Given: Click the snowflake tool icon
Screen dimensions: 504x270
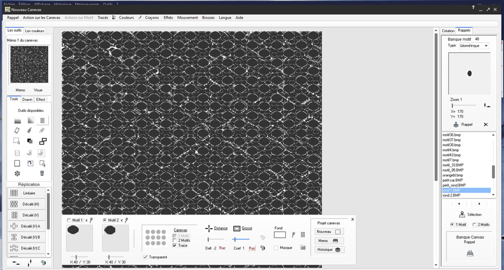Looking at the screenshot, I should [x=17, y=173].
